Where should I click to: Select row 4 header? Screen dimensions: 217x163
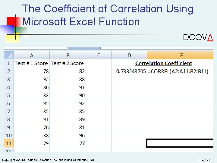point(9,87)
